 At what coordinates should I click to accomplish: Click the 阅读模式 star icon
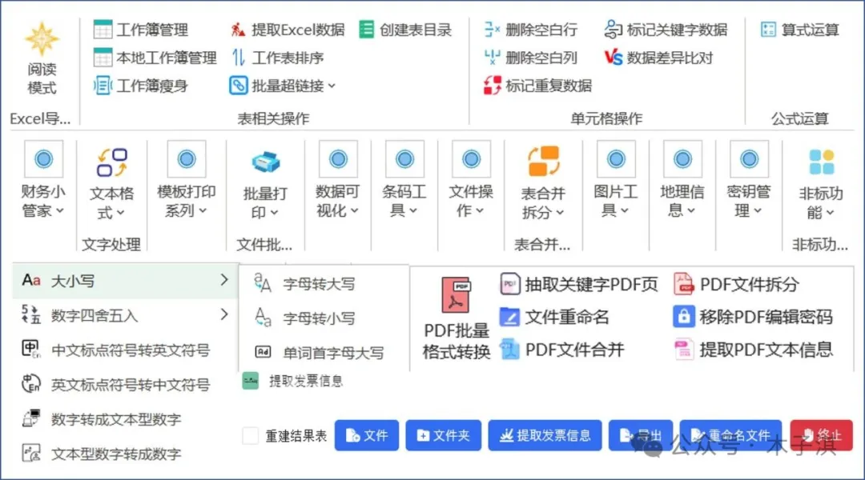click(x=42, y=38)
